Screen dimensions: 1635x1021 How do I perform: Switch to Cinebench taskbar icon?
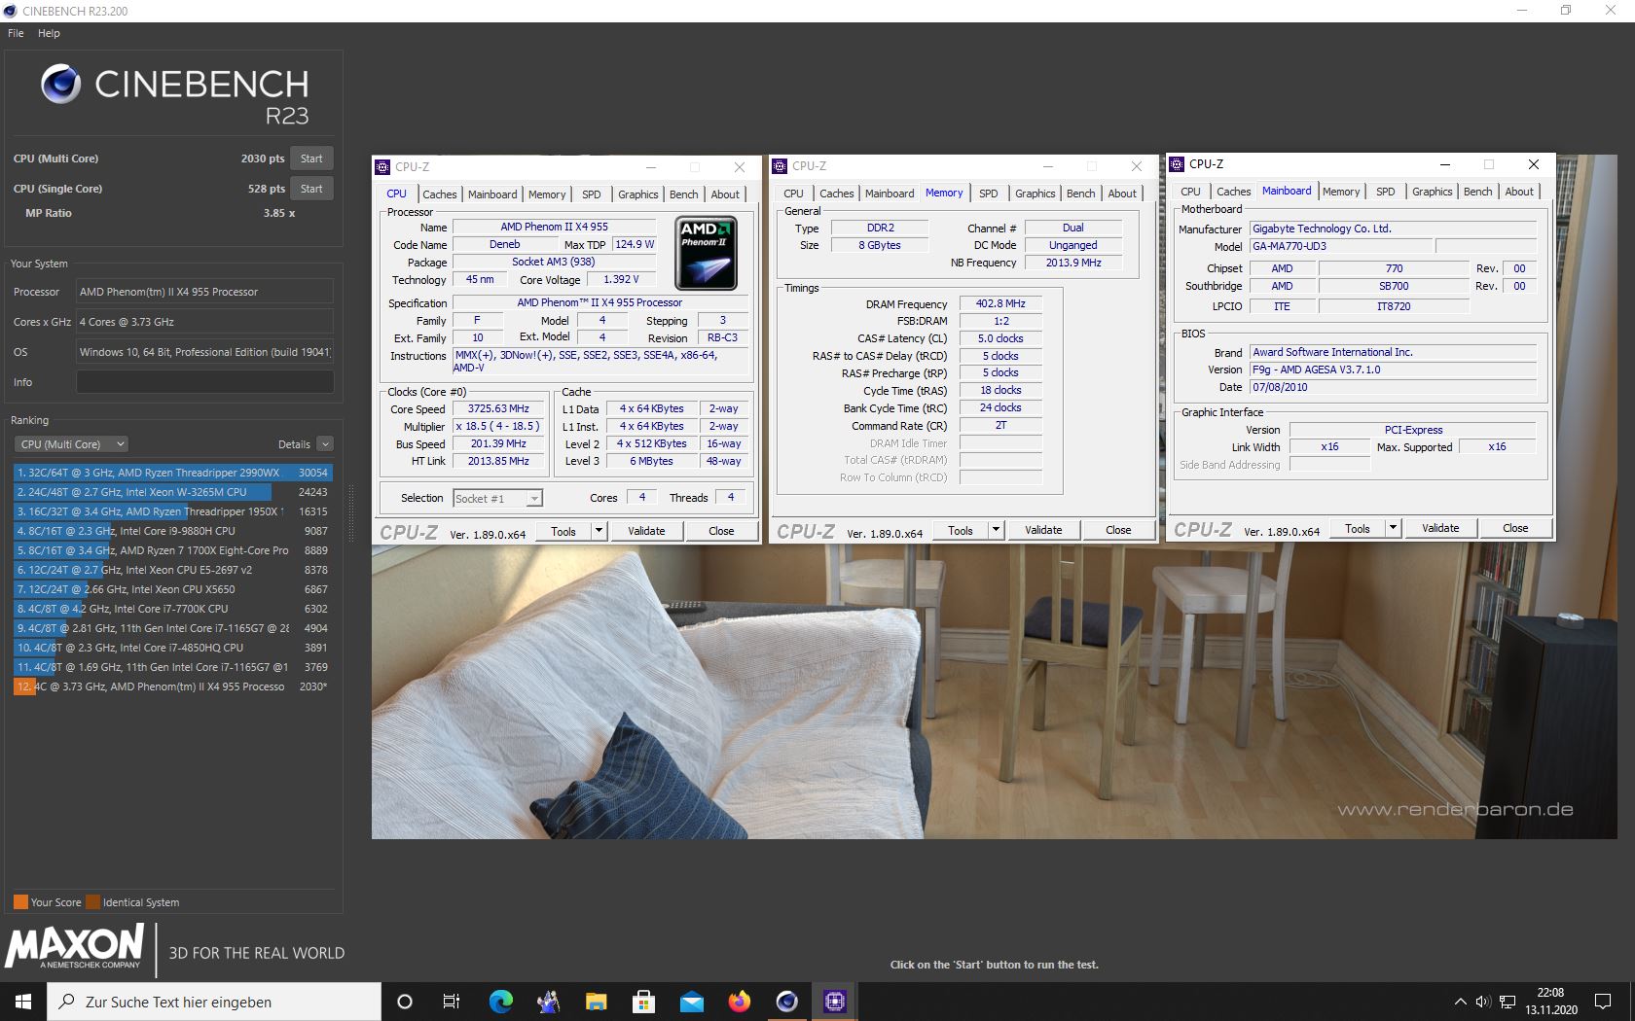coord(787,1002)
